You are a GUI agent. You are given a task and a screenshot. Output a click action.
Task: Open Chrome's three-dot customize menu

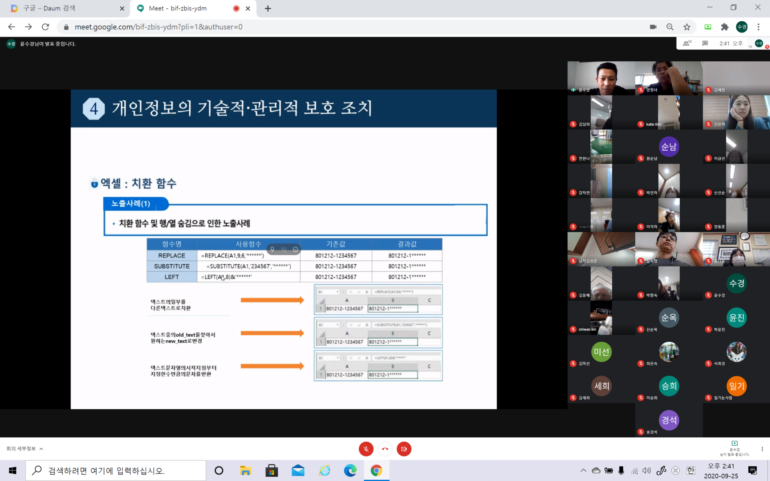click(758, 27)
